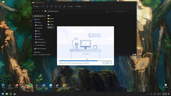Open the See more ellipsis menu
The image size is (171, 96).
point(85,6)
